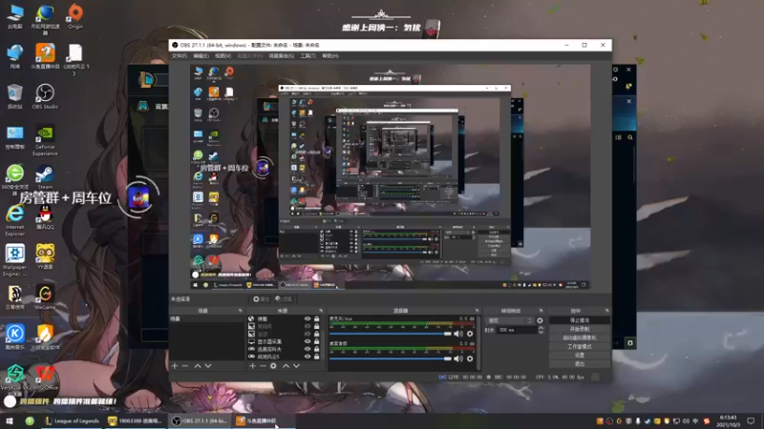Switch to League of Legends taskbar item
This screenshot has height=429, width=764.
coord(72,420)
